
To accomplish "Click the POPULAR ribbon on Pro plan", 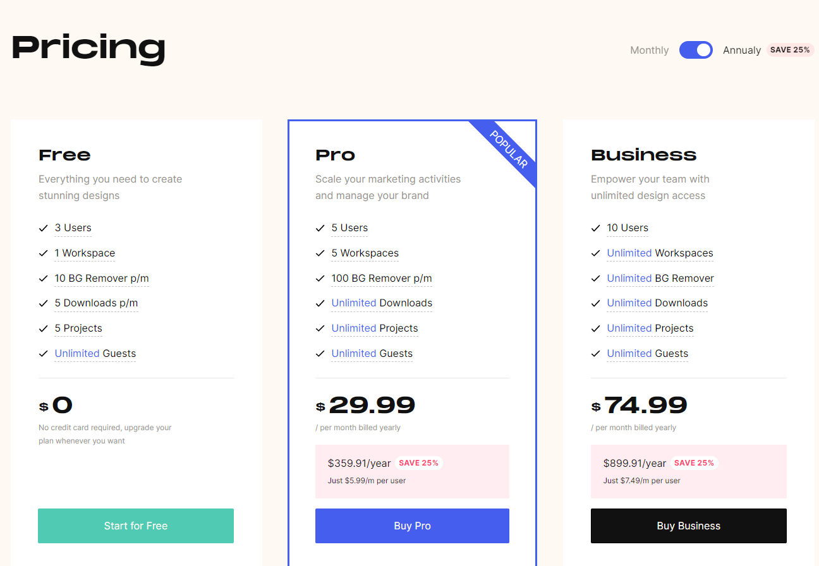I will 509,150.
